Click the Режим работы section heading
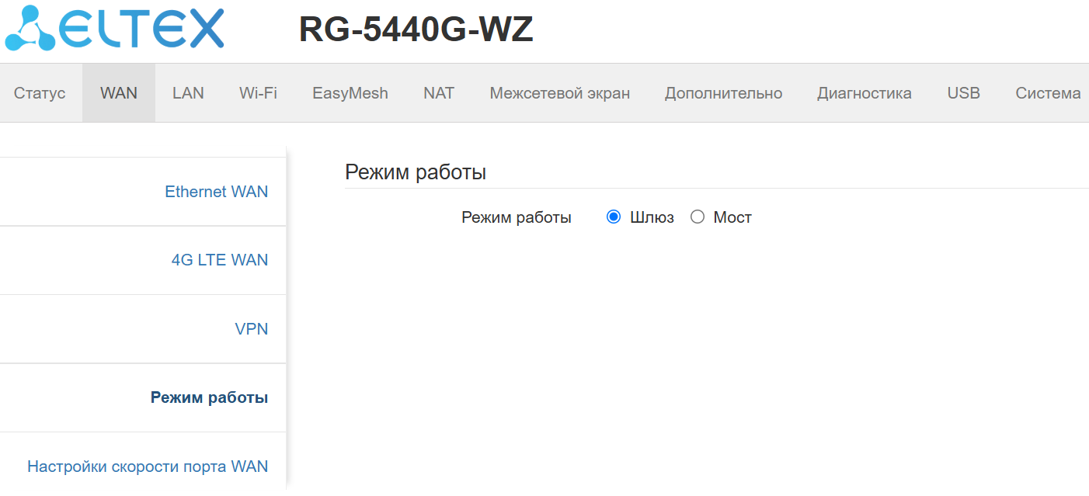This screenshot has height=496, width=1089. tap(416, 172)
